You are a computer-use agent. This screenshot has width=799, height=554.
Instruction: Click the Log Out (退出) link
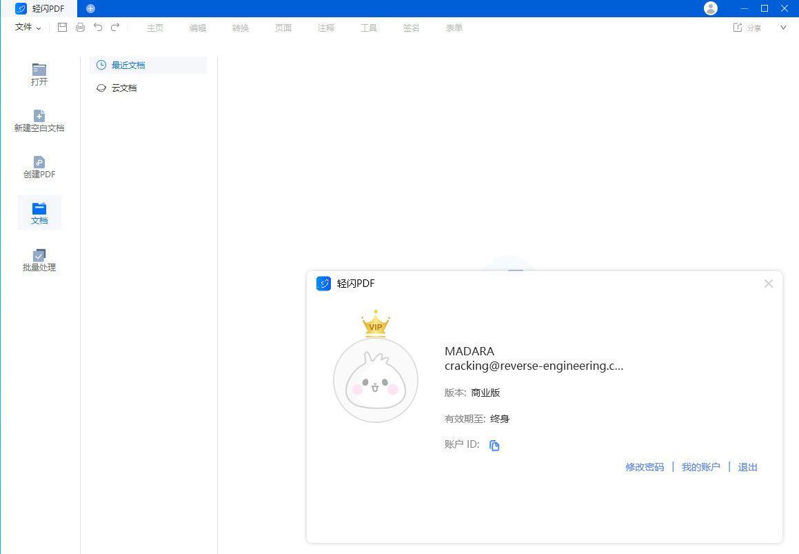pyautogui.click(x=747, y=467)
